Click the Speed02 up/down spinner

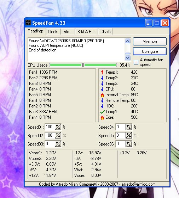58,135
